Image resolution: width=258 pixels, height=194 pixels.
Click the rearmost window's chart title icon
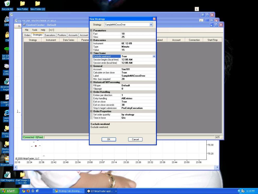click(x=11, y=15)
